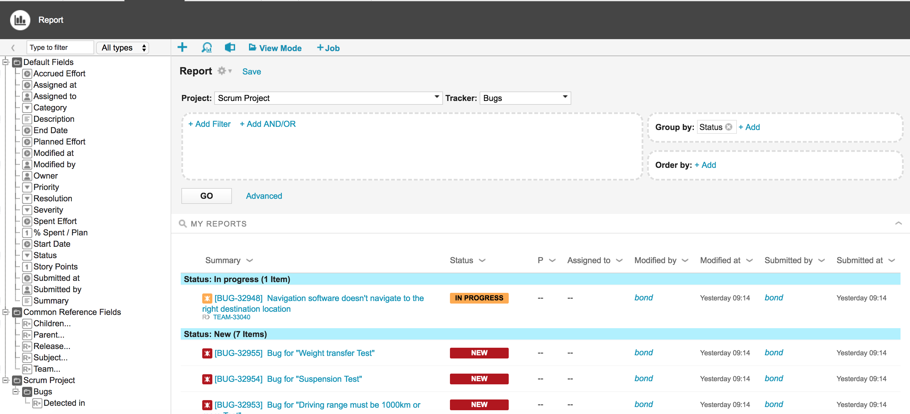Image resolution: width=910 pixels, height=414 pixels.
Task: Click the BUG-32948 bug type icon
Action: coord(207,298)
